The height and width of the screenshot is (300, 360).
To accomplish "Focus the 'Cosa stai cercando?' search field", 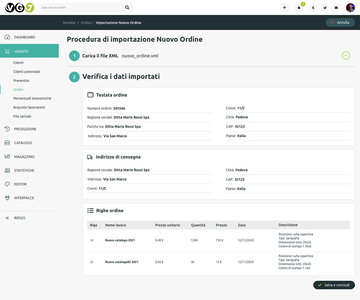I will point(81,7).
